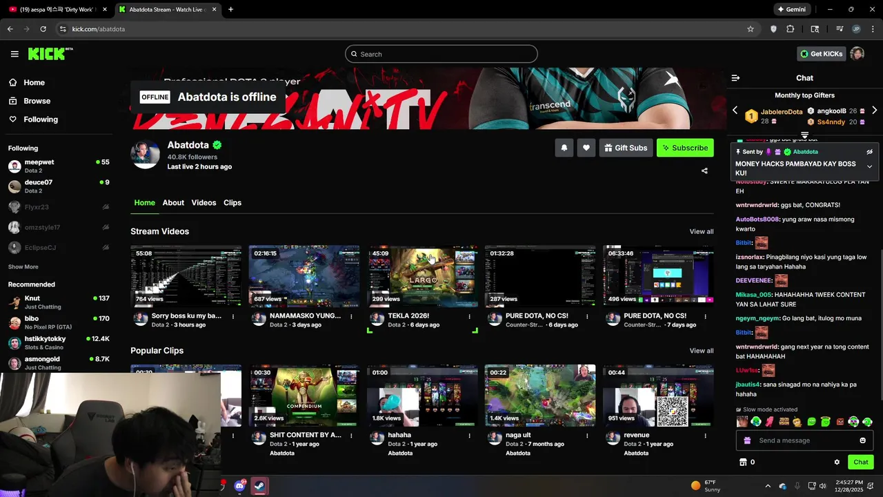Open Chrome extensions puzzle icon
Screen dimensions: 883x497
[791, 29]
